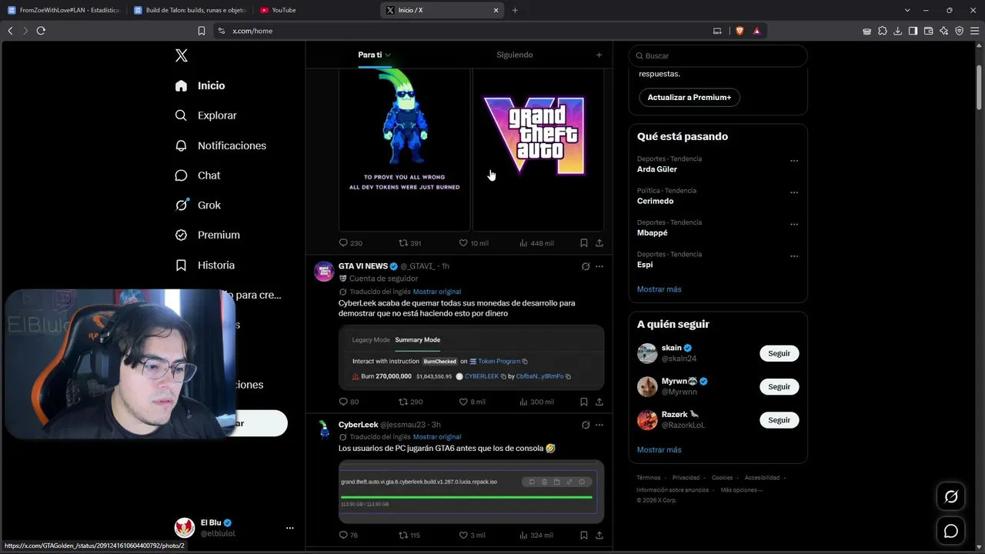Ask Grok about the CyberLeek post
This screenshot has width=985, height=554.
pos(586,425)
